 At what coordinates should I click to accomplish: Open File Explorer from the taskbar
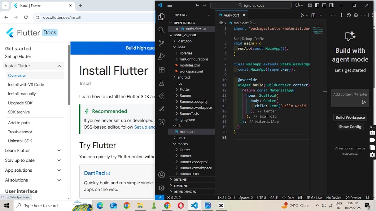click(x=140, y=205)
